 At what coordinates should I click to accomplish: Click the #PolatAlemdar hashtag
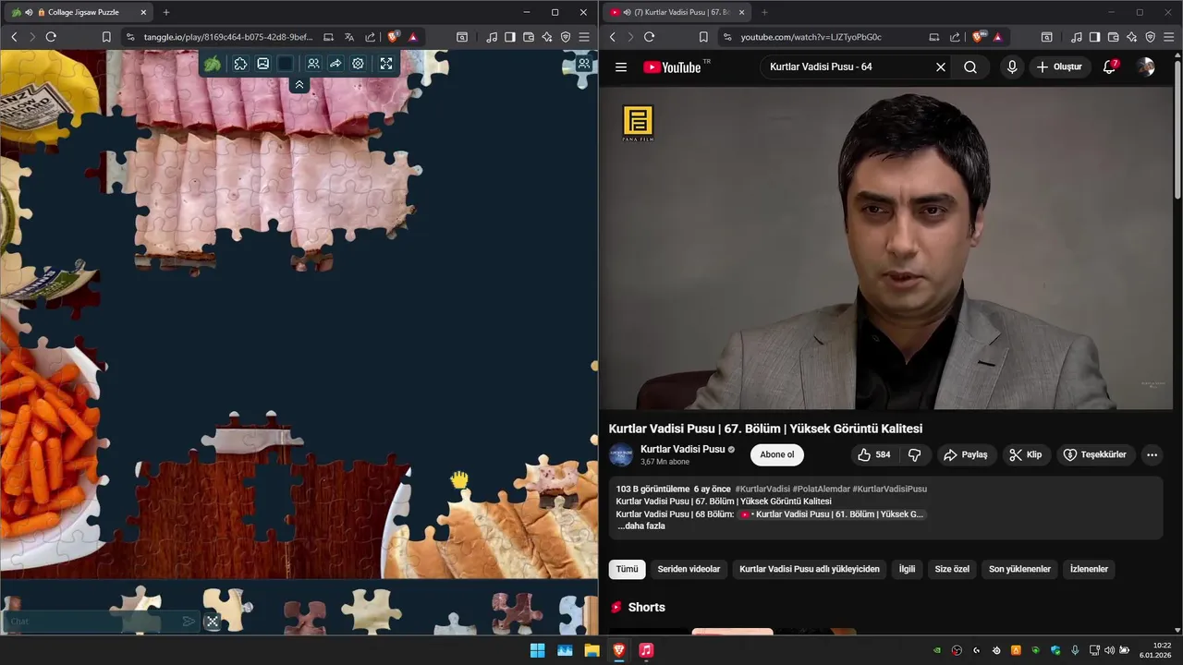coord(821,489)
